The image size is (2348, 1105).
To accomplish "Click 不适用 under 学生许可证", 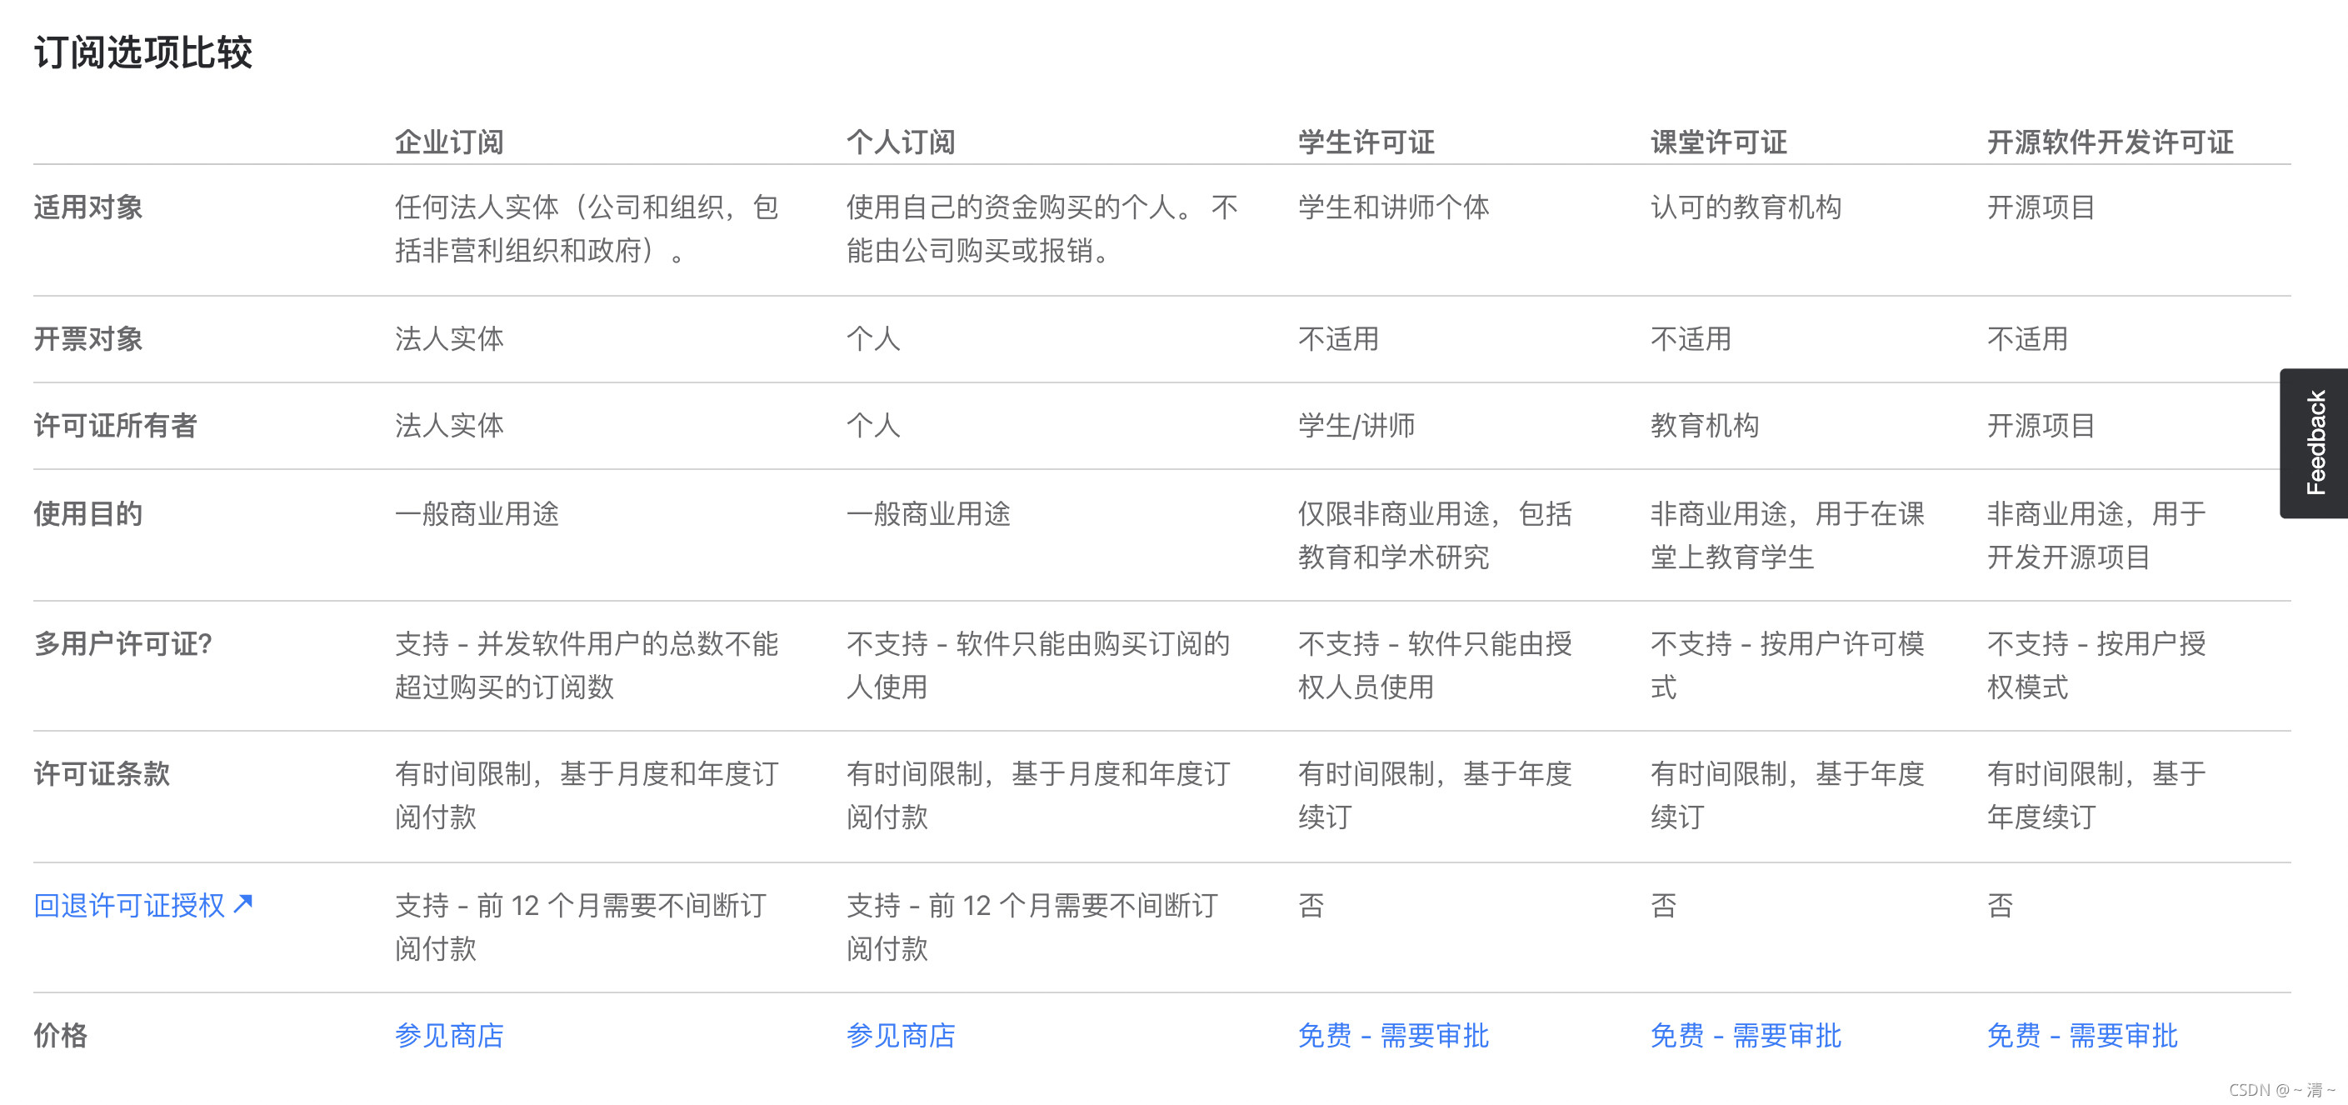I will 1338,338.
